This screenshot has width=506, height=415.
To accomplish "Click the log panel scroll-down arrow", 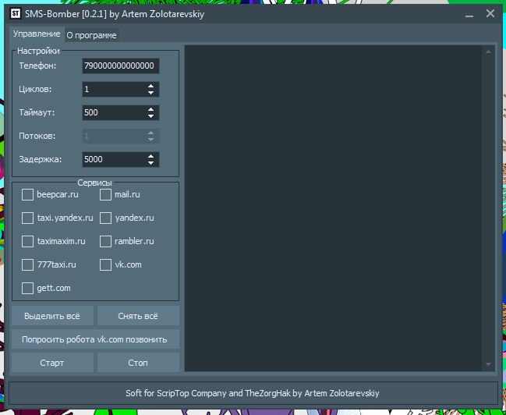I will pos(489,364).
